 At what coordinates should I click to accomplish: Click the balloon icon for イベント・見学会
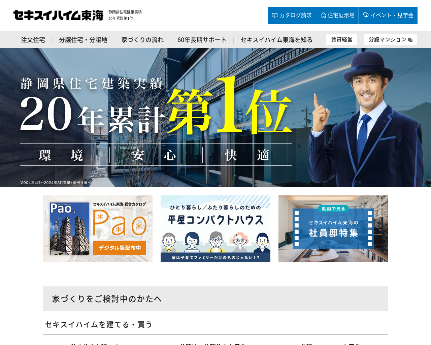coord(366,15)
